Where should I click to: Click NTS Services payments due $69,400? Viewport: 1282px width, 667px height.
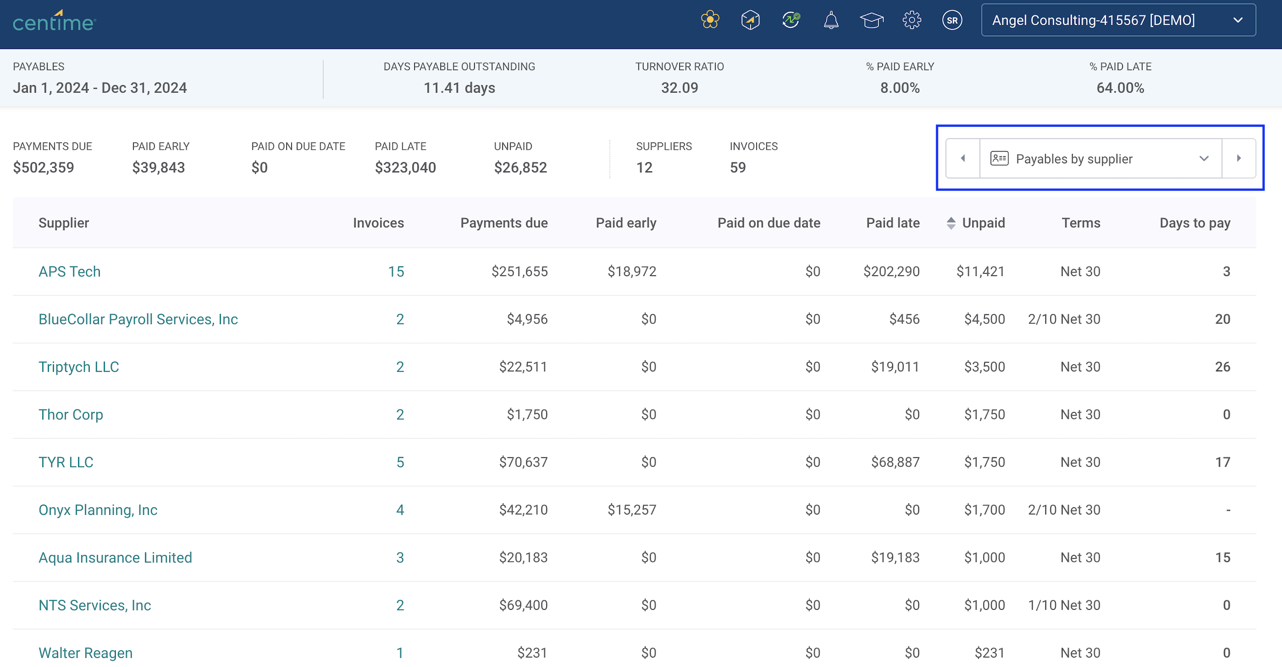click(523, 605)
